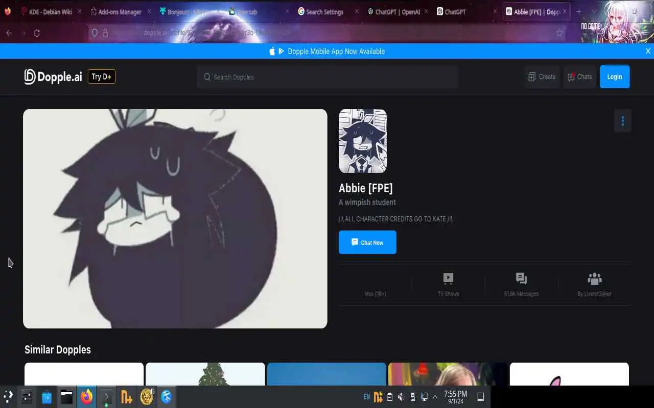Screen dimensions: 654x408
Task: Click the 'A wimpish student' tagline
Action: (x=367, y=202)
